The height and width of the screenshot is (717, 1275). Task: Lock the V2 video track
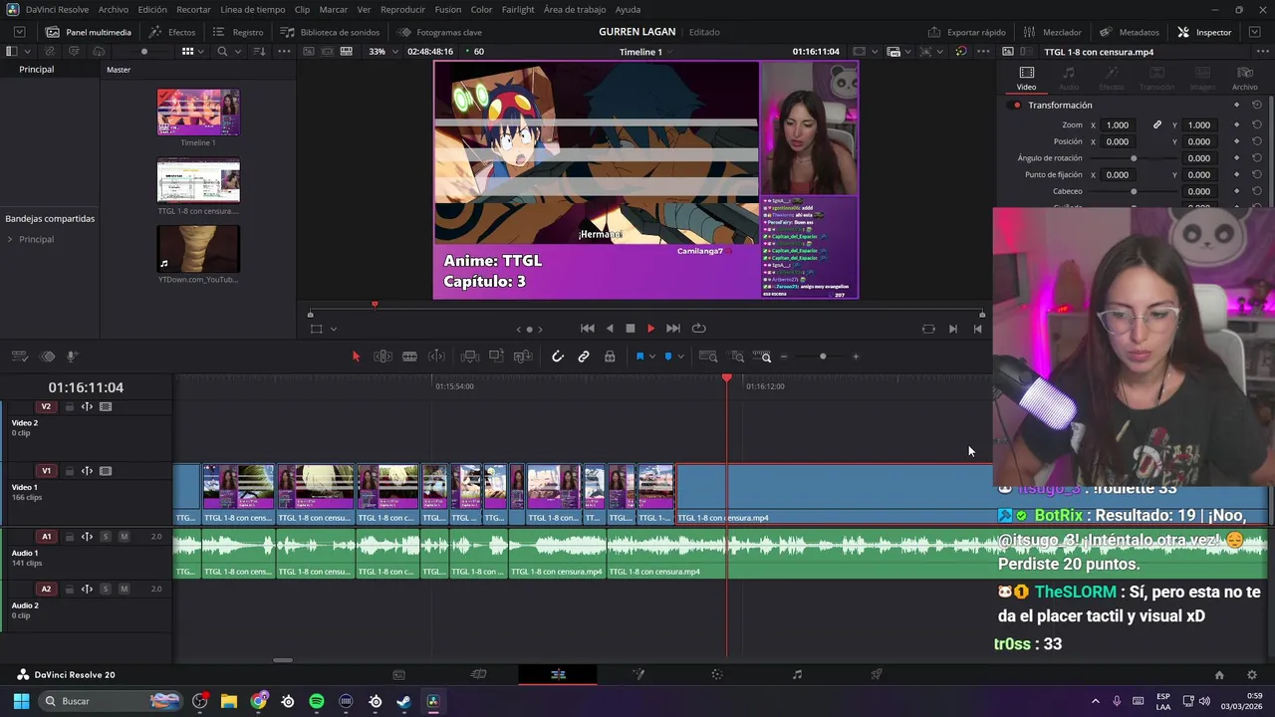click(x=69, y=406)
